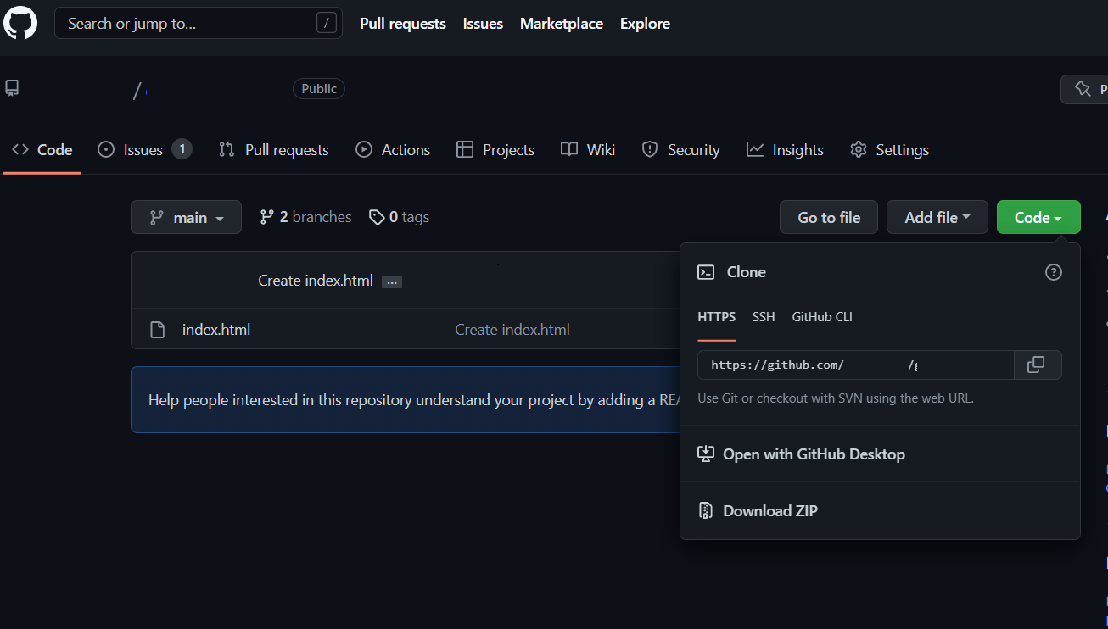
Task: Open the Add file dropdown
Action: pos(937,218)
